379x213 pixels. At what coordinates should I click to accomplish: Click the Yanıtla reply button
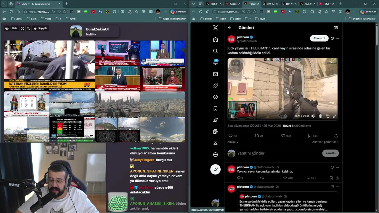(x=330, y=153)
